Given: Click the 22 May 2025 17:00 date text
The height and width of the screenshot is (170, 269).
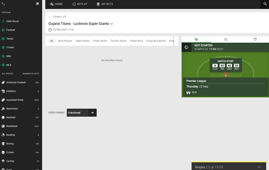Looking at the screenshot, I should (x=63, y=30).
